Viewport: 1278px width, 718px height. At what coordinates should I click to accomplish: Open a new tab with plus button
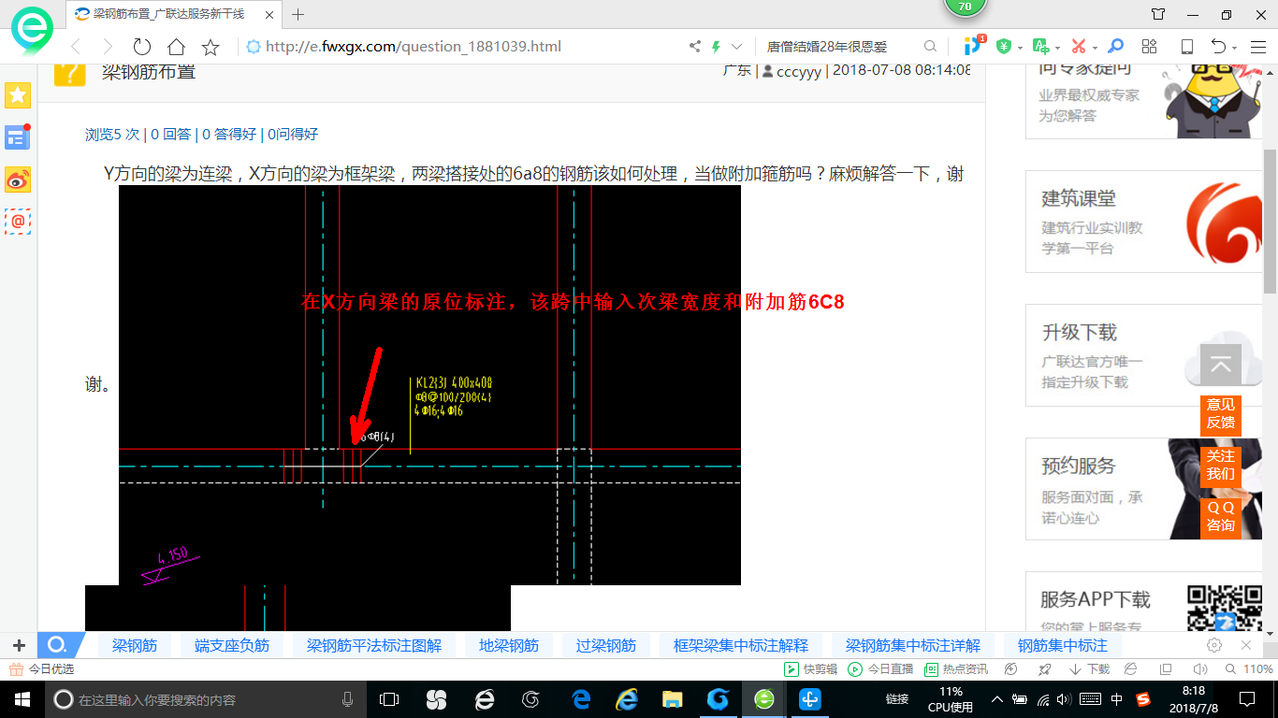pos(298,14)
